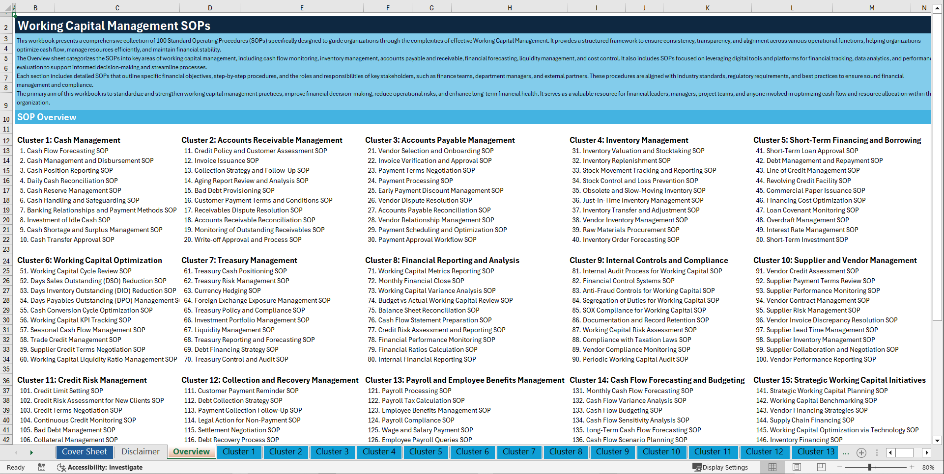The width and height of the screenshot is (944, 474).
Task: Add a new worksheet with the plus icon
Action: pos(861,452)
